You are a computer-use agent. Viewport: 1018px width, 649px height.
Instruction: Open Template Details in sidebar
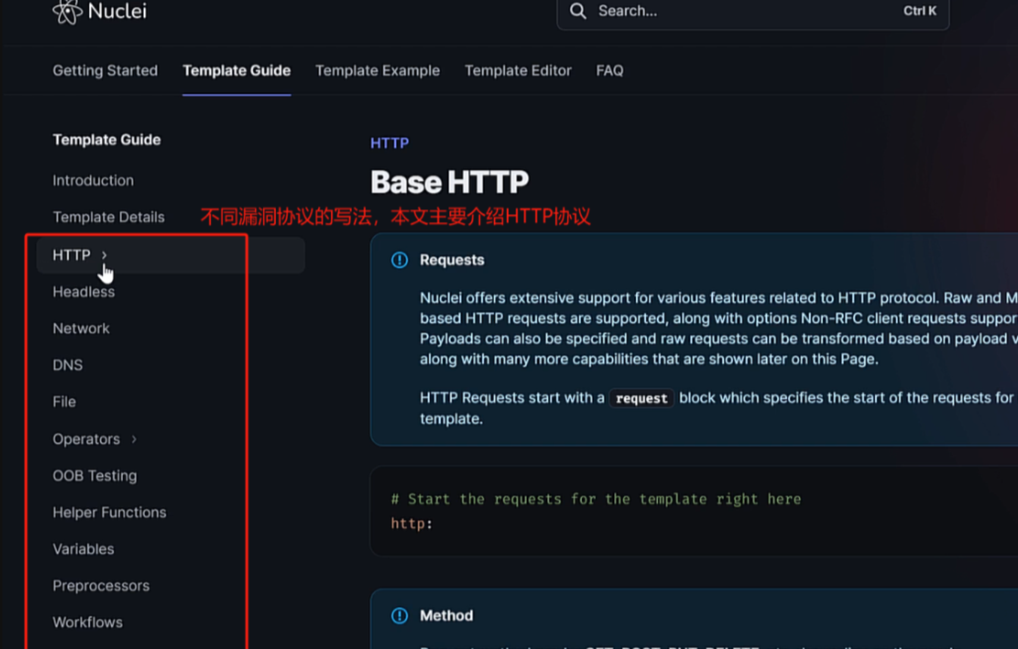pos(109,218)
